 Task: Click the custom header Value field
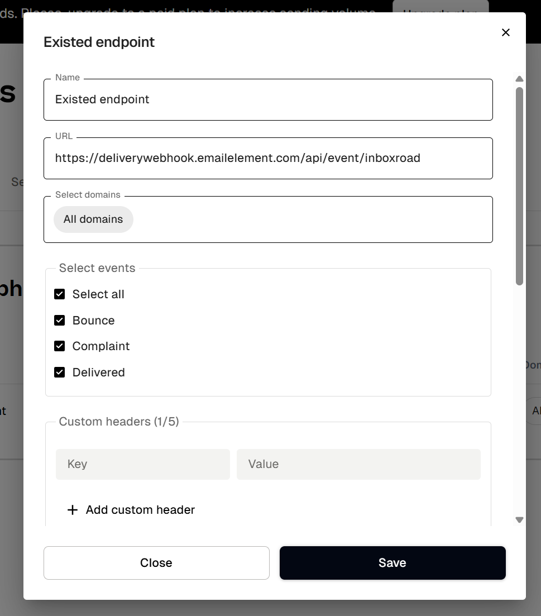pos(358,464)
